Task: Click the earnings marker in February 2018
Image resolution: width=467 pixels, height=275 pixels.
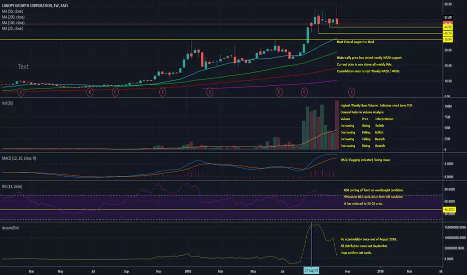Action: coord(209,92)
